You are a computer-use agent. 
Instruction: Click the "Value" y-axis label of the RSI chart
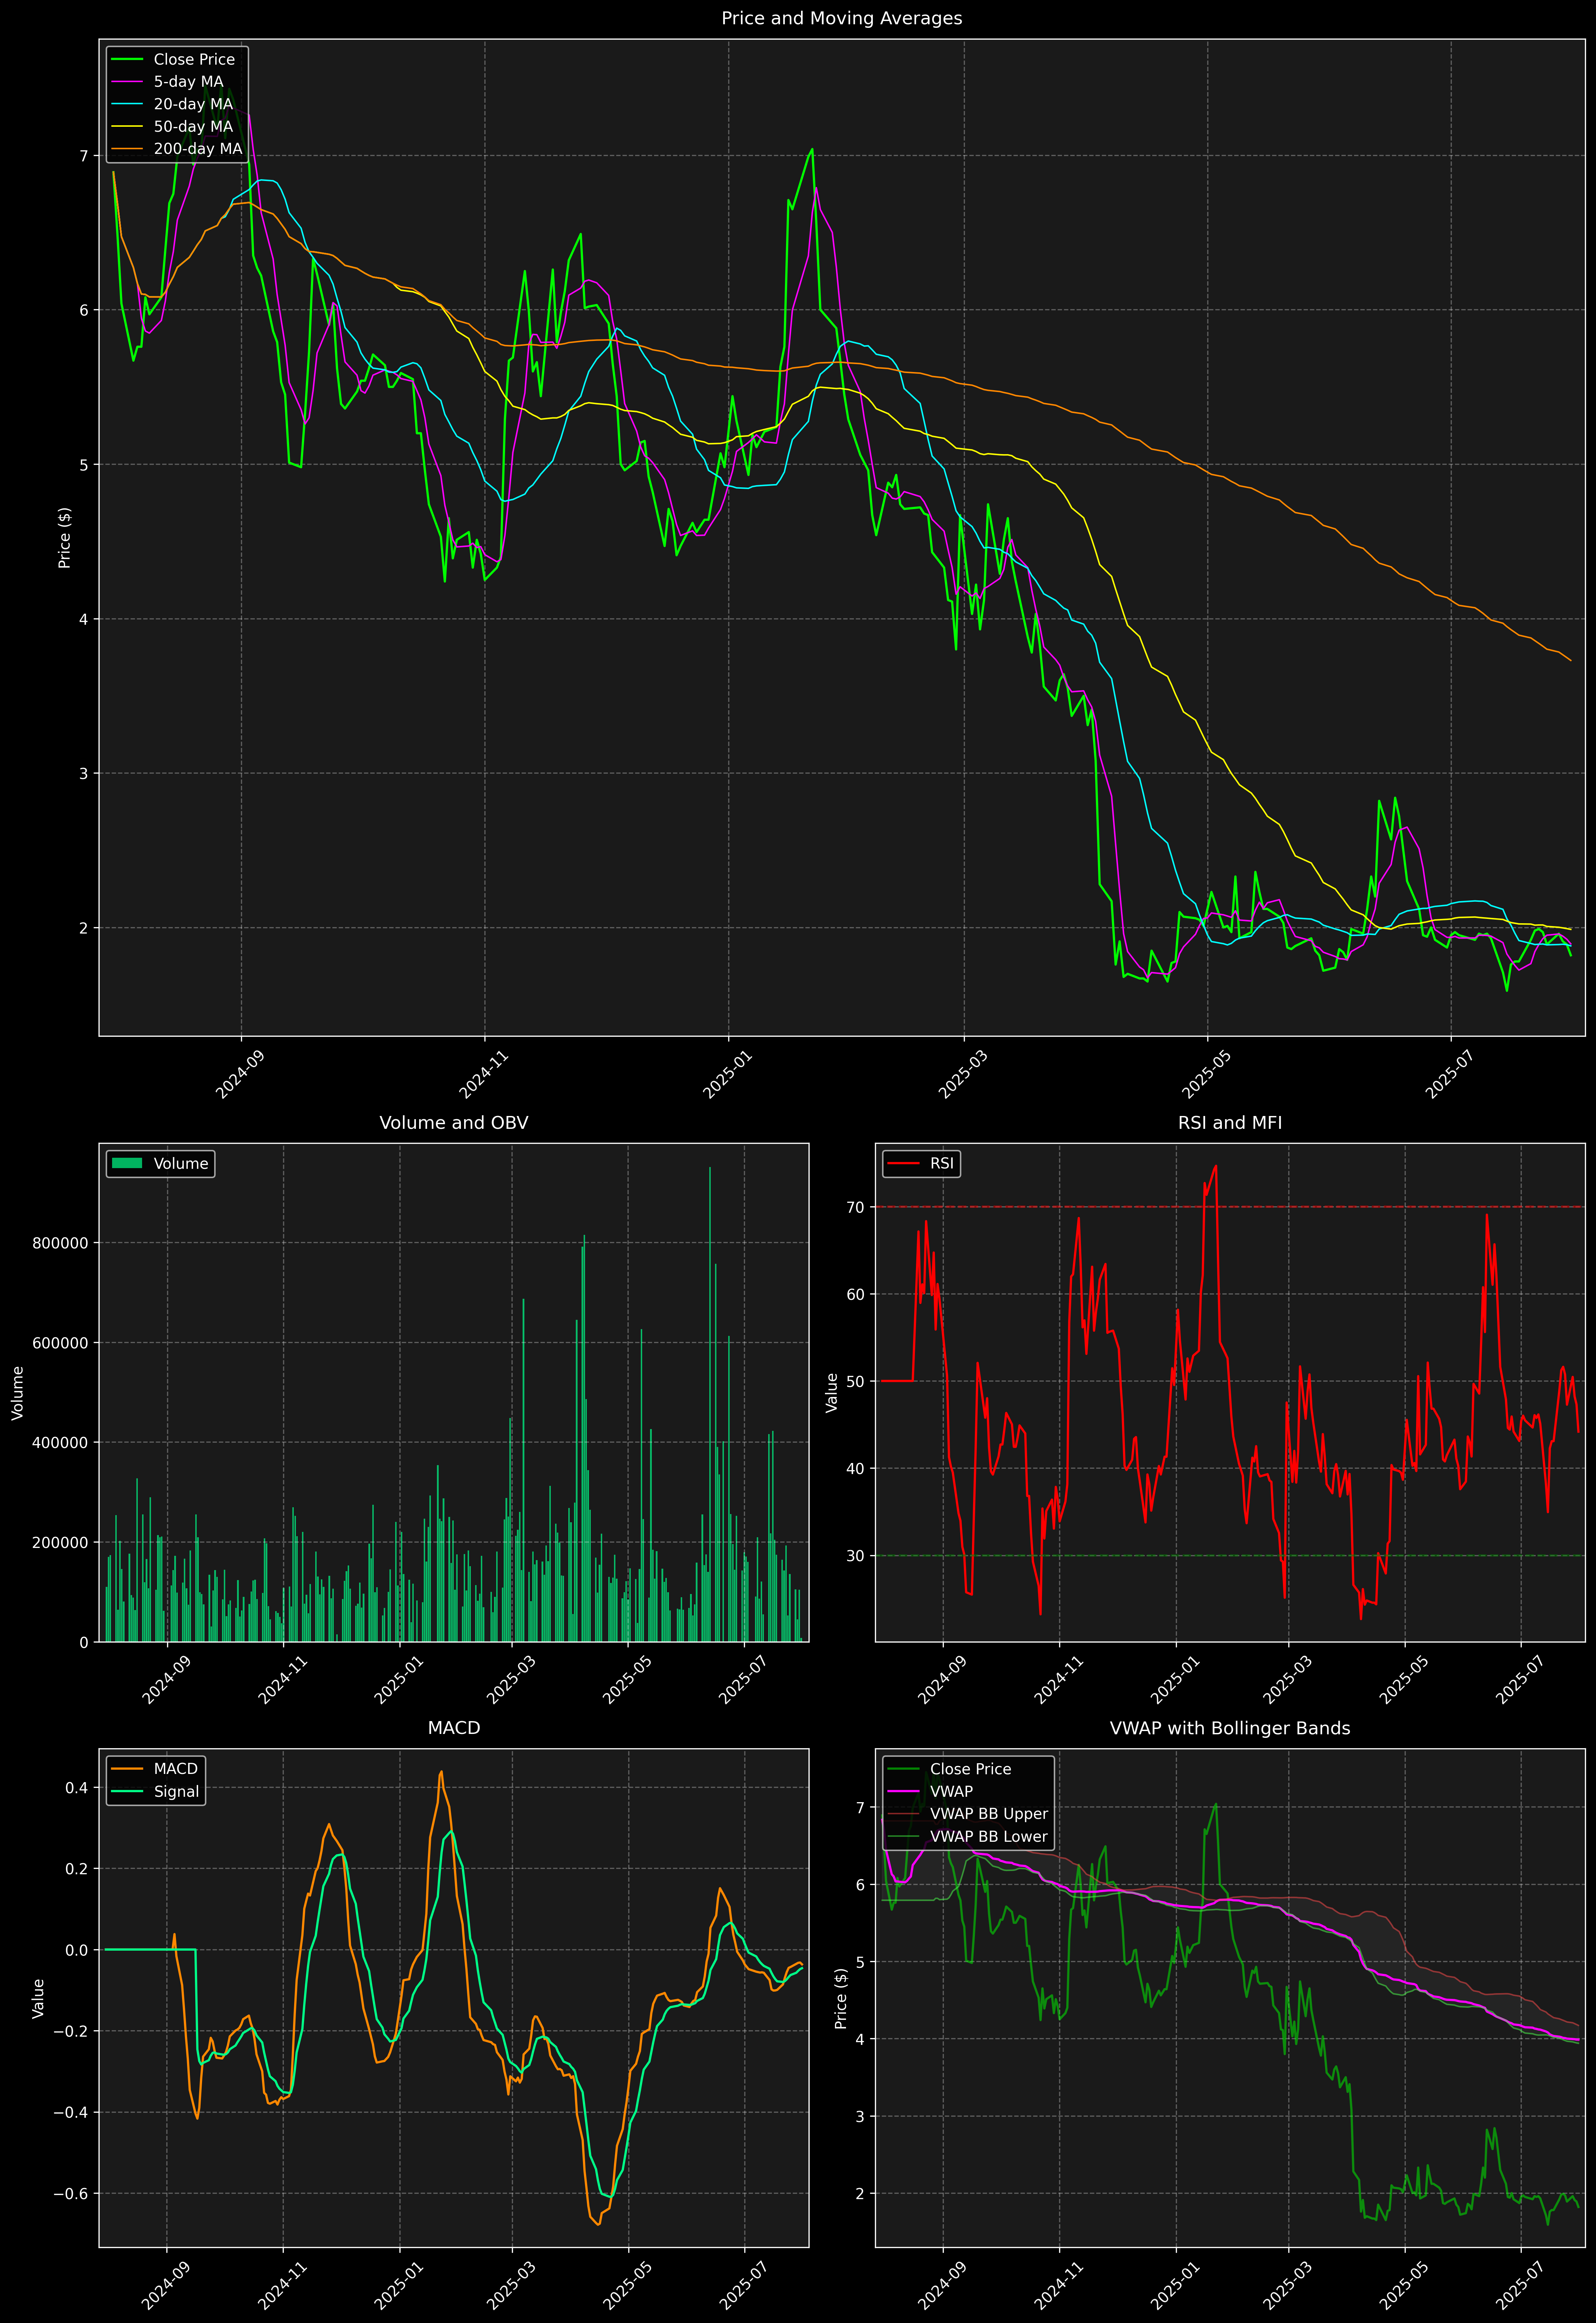point(832,1393)
